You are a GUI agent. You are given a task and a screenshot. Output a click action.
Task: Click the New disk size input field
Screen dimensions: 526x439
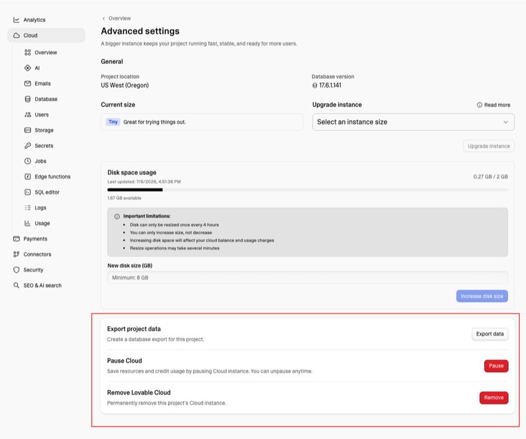[x=307, y=278]
